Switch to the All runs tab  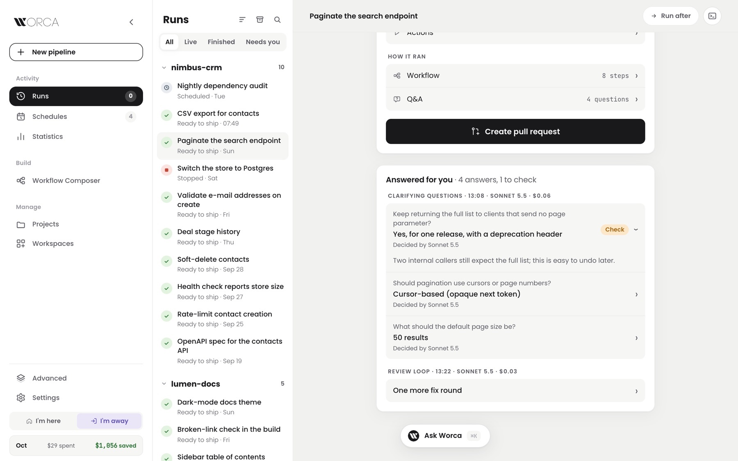(169, 42)
